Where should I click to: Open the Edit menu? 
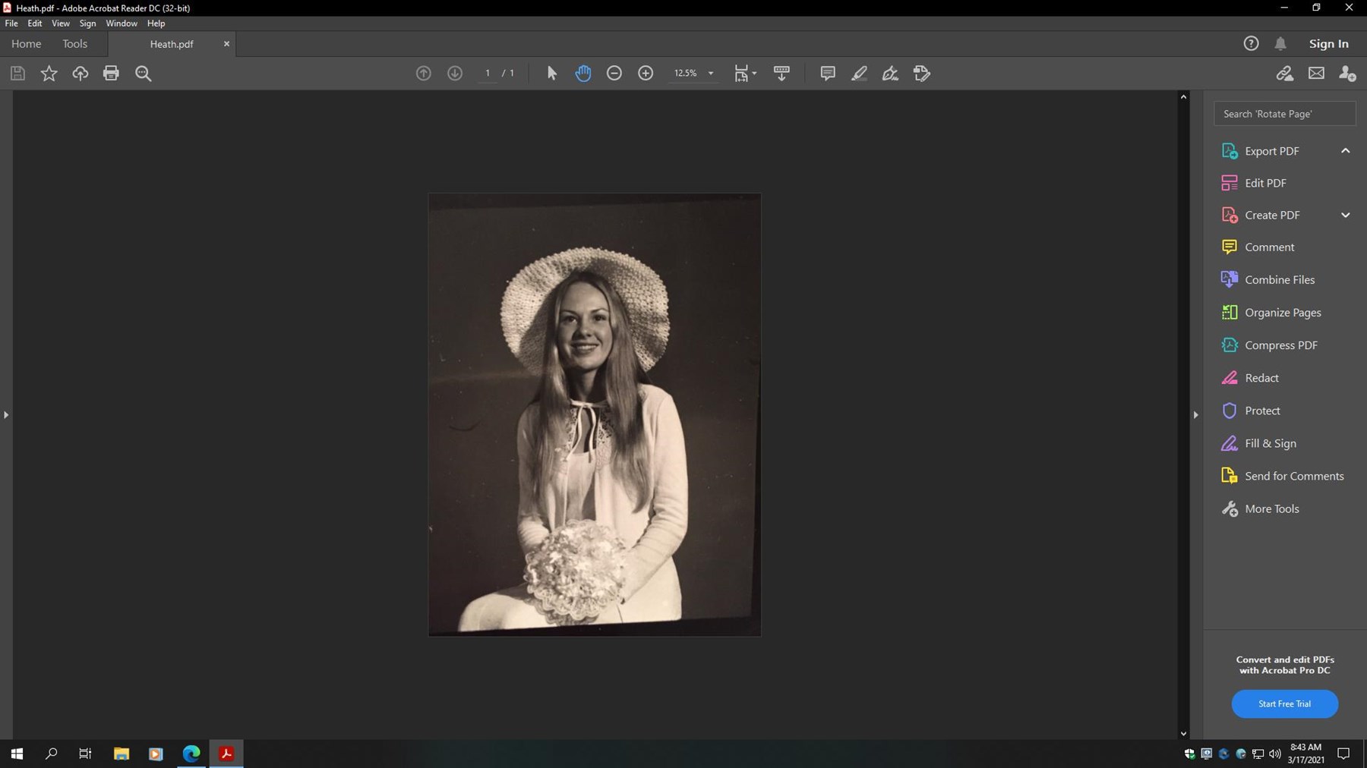[35, 24]
